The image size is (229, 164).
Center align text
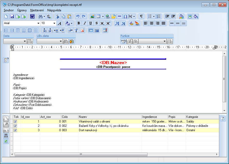(x=152, y=23)
